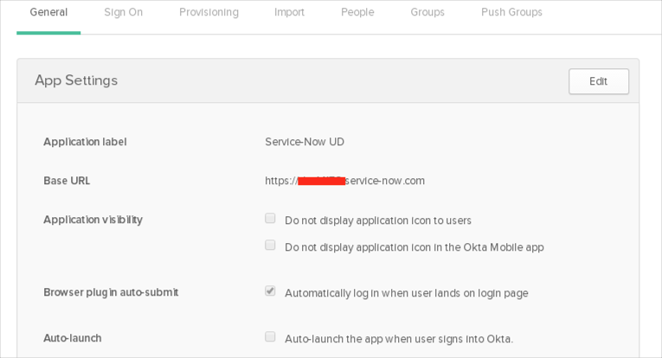Click the Edit button in App Settings
The height and width of the screenshot is (358, 662).
pos(598,81)
